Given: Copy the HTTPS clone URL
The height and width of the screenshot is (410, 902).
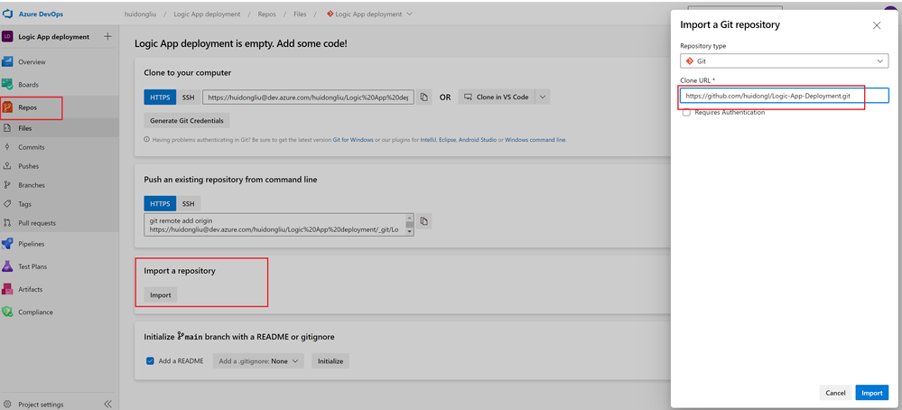Looking at the screenshot, I should [424, 98].
